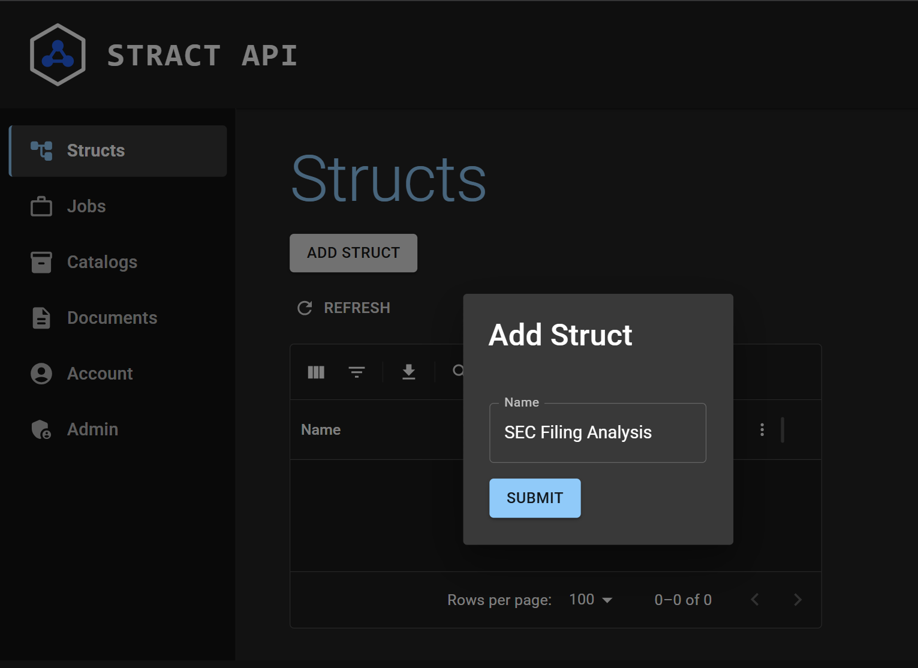Image resolution: width=918 pixels, height=668 pixels.
Task: Open the column menu three-dot icon
Action: click(762, 430)
